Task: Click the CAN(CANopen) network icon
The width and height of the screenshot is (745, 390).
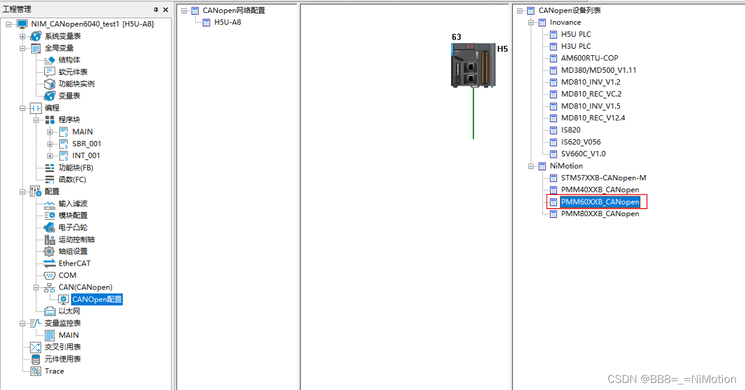Action: click(49, 287)
